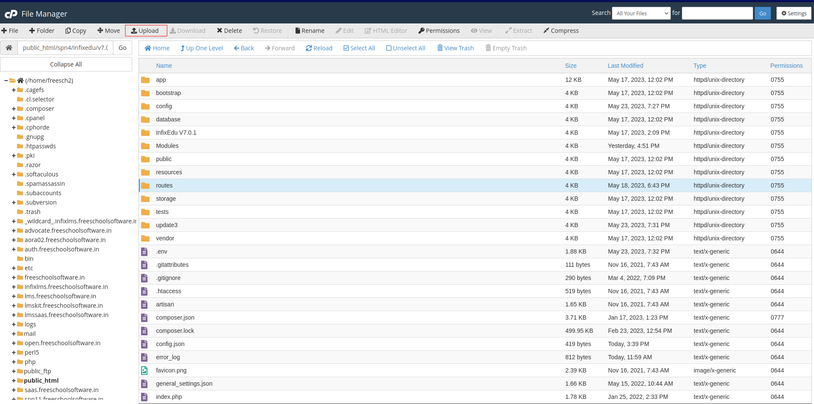Screen dimensions: 814x404
Task: Click into the search text field
Action: pos(717,13)
